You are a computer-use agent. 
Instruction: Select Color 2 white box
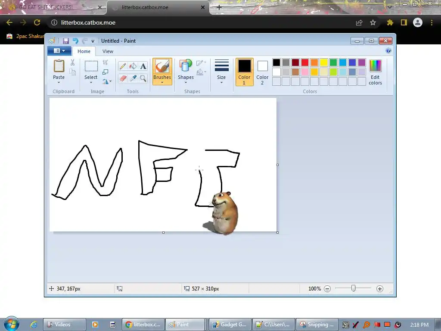(262, 72)
